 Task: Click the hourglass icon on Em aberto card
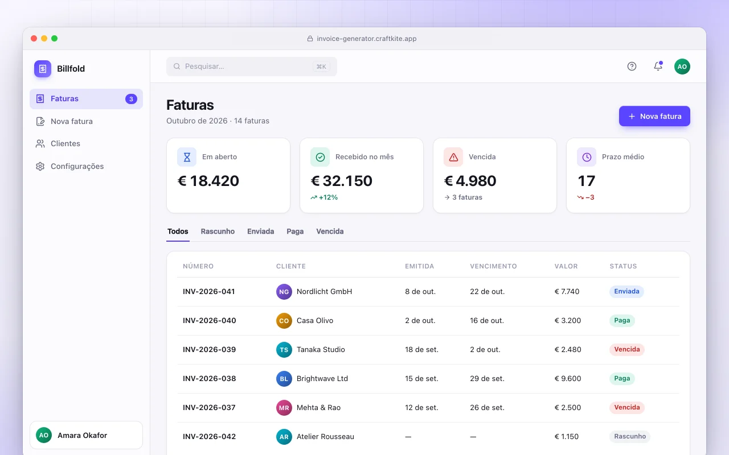(187, 157)
